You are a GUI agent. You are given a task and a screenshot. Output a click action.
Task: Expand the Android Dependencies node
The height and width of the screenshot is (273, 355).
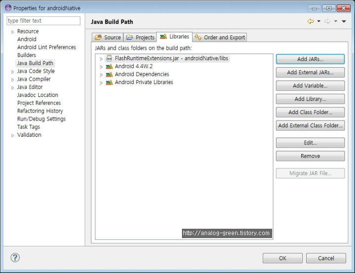point(101,75)
